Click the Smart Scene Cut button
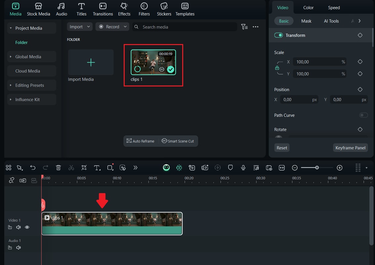This screenshot has width=375, height=265. 178,141
